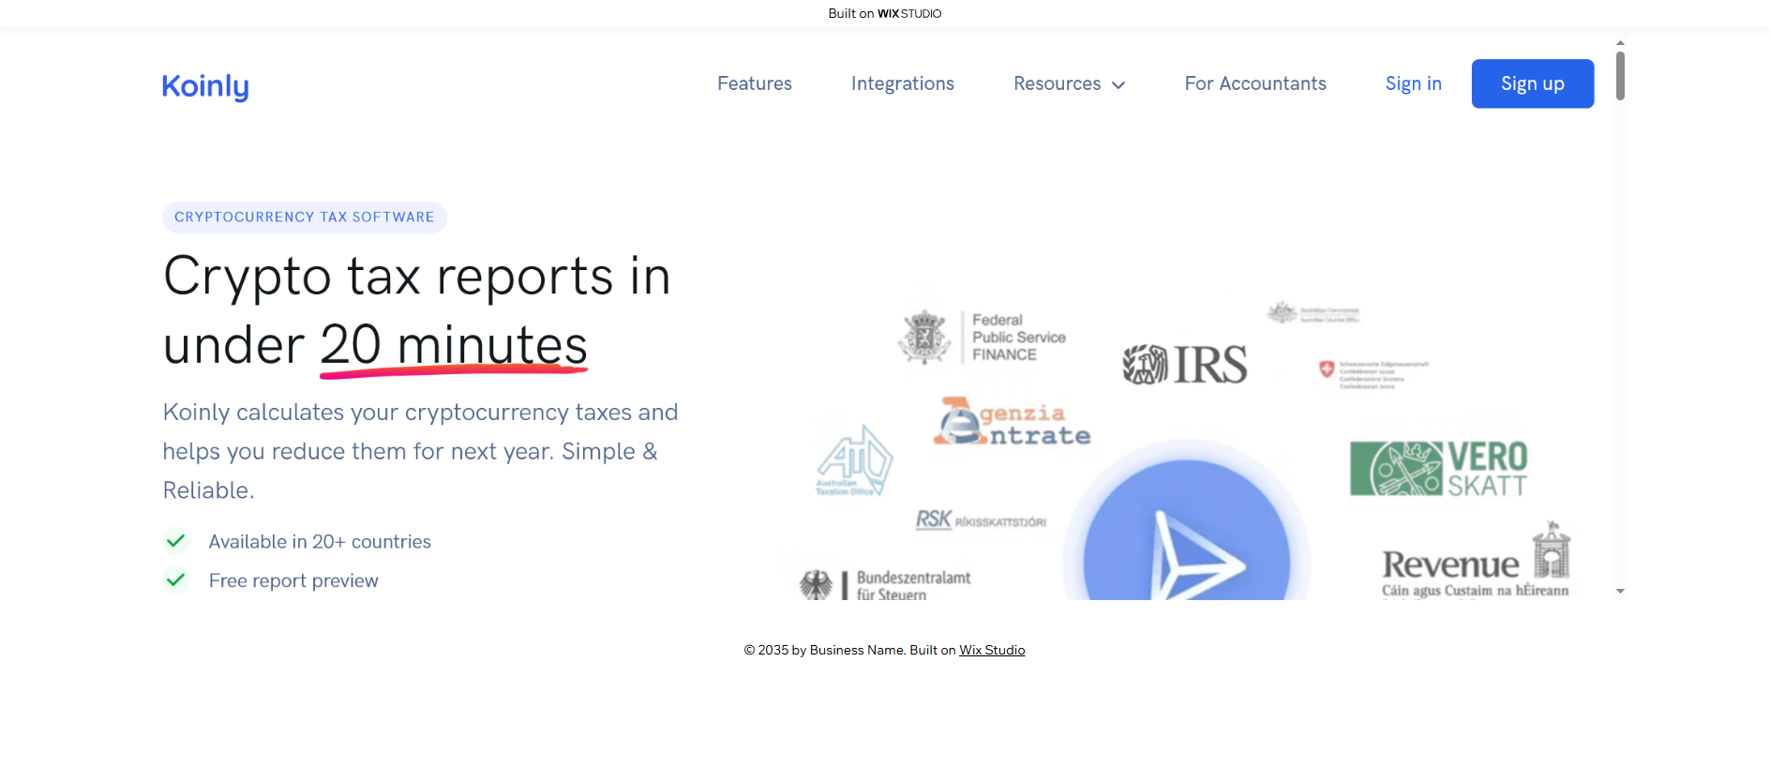This screenshot has height=767, width=1770.
Task: Click the Crypto tax reports headline
Action: tap(417, 310)
